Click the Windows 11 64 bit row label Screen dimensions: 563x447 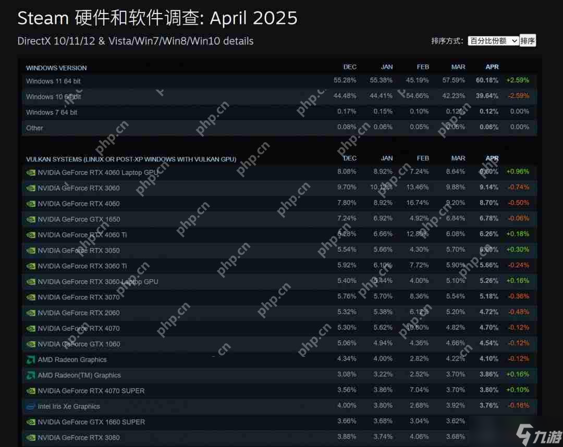coord(53,81)
